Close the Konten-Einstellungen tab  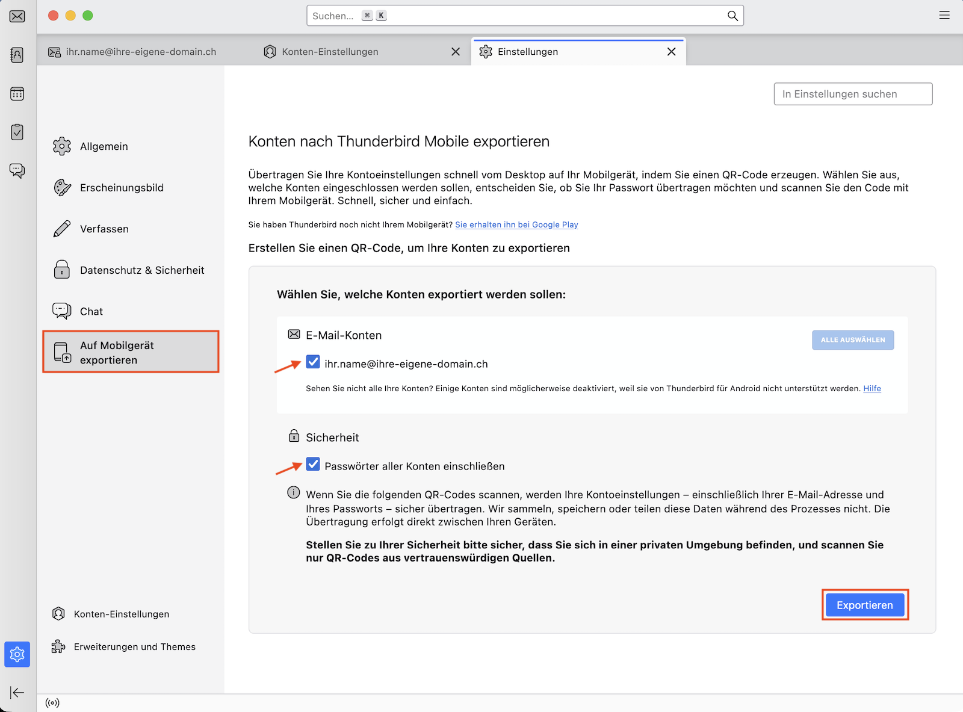[456, 52]
